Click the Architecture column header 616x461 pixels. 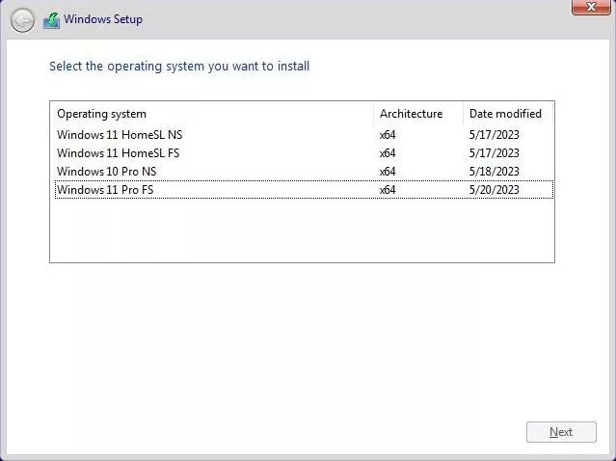(418, 114)
